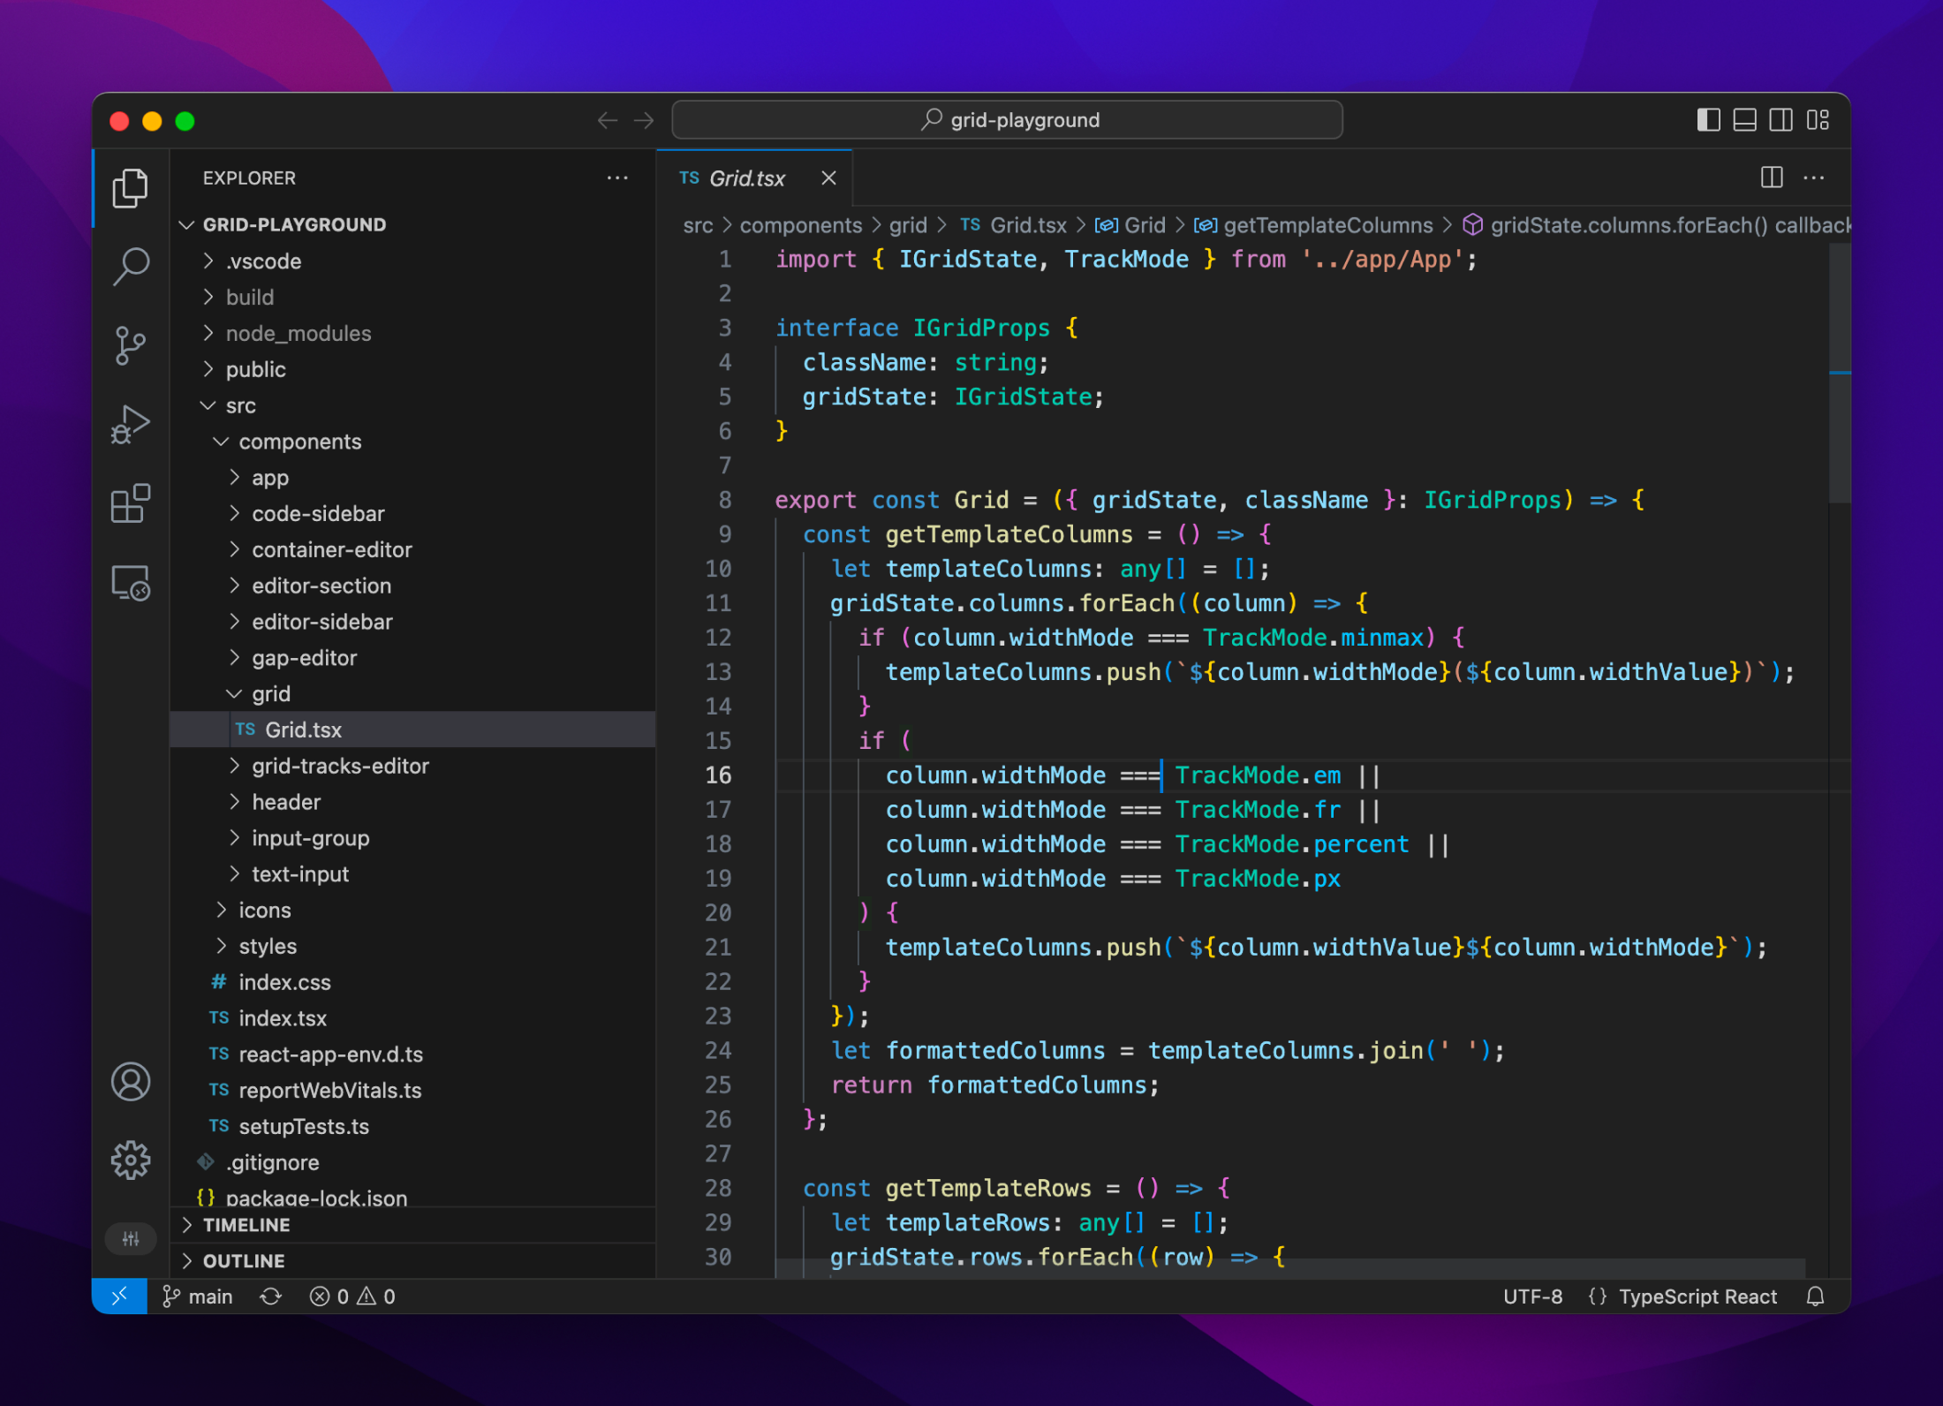
Task: Open Run and Debug view
Action: tap(131, 425)
